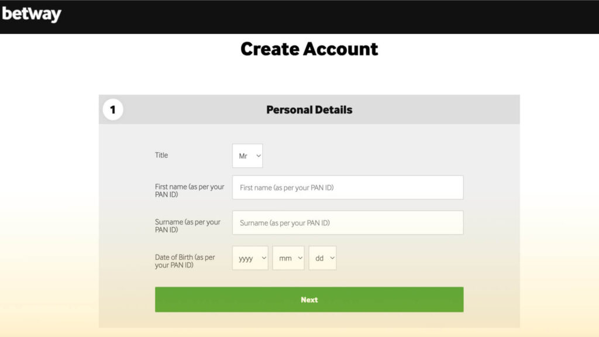Click the Date of Birth field label

tap(185, 261)
